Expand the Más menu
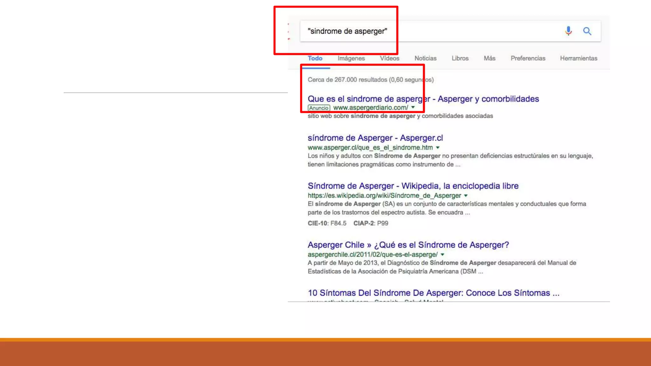 coord(489,58)
